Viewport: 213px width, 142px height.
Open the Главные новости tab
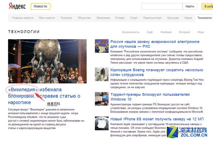[23, 18]
